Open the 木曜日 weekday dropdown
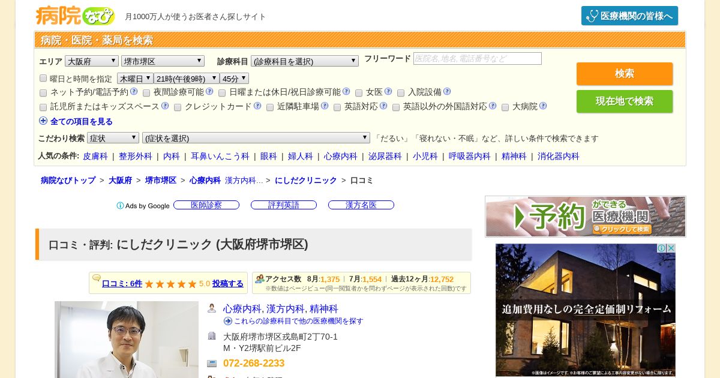The image size is (720, 378). point(135,79)
